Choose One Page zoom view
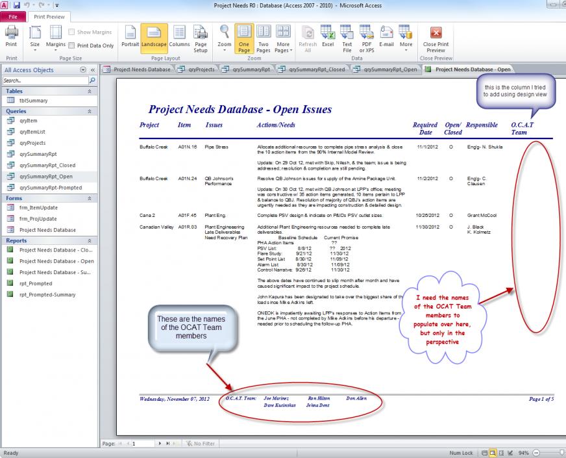The width and height of the screenshot is (566, 458). click(244, 38)
